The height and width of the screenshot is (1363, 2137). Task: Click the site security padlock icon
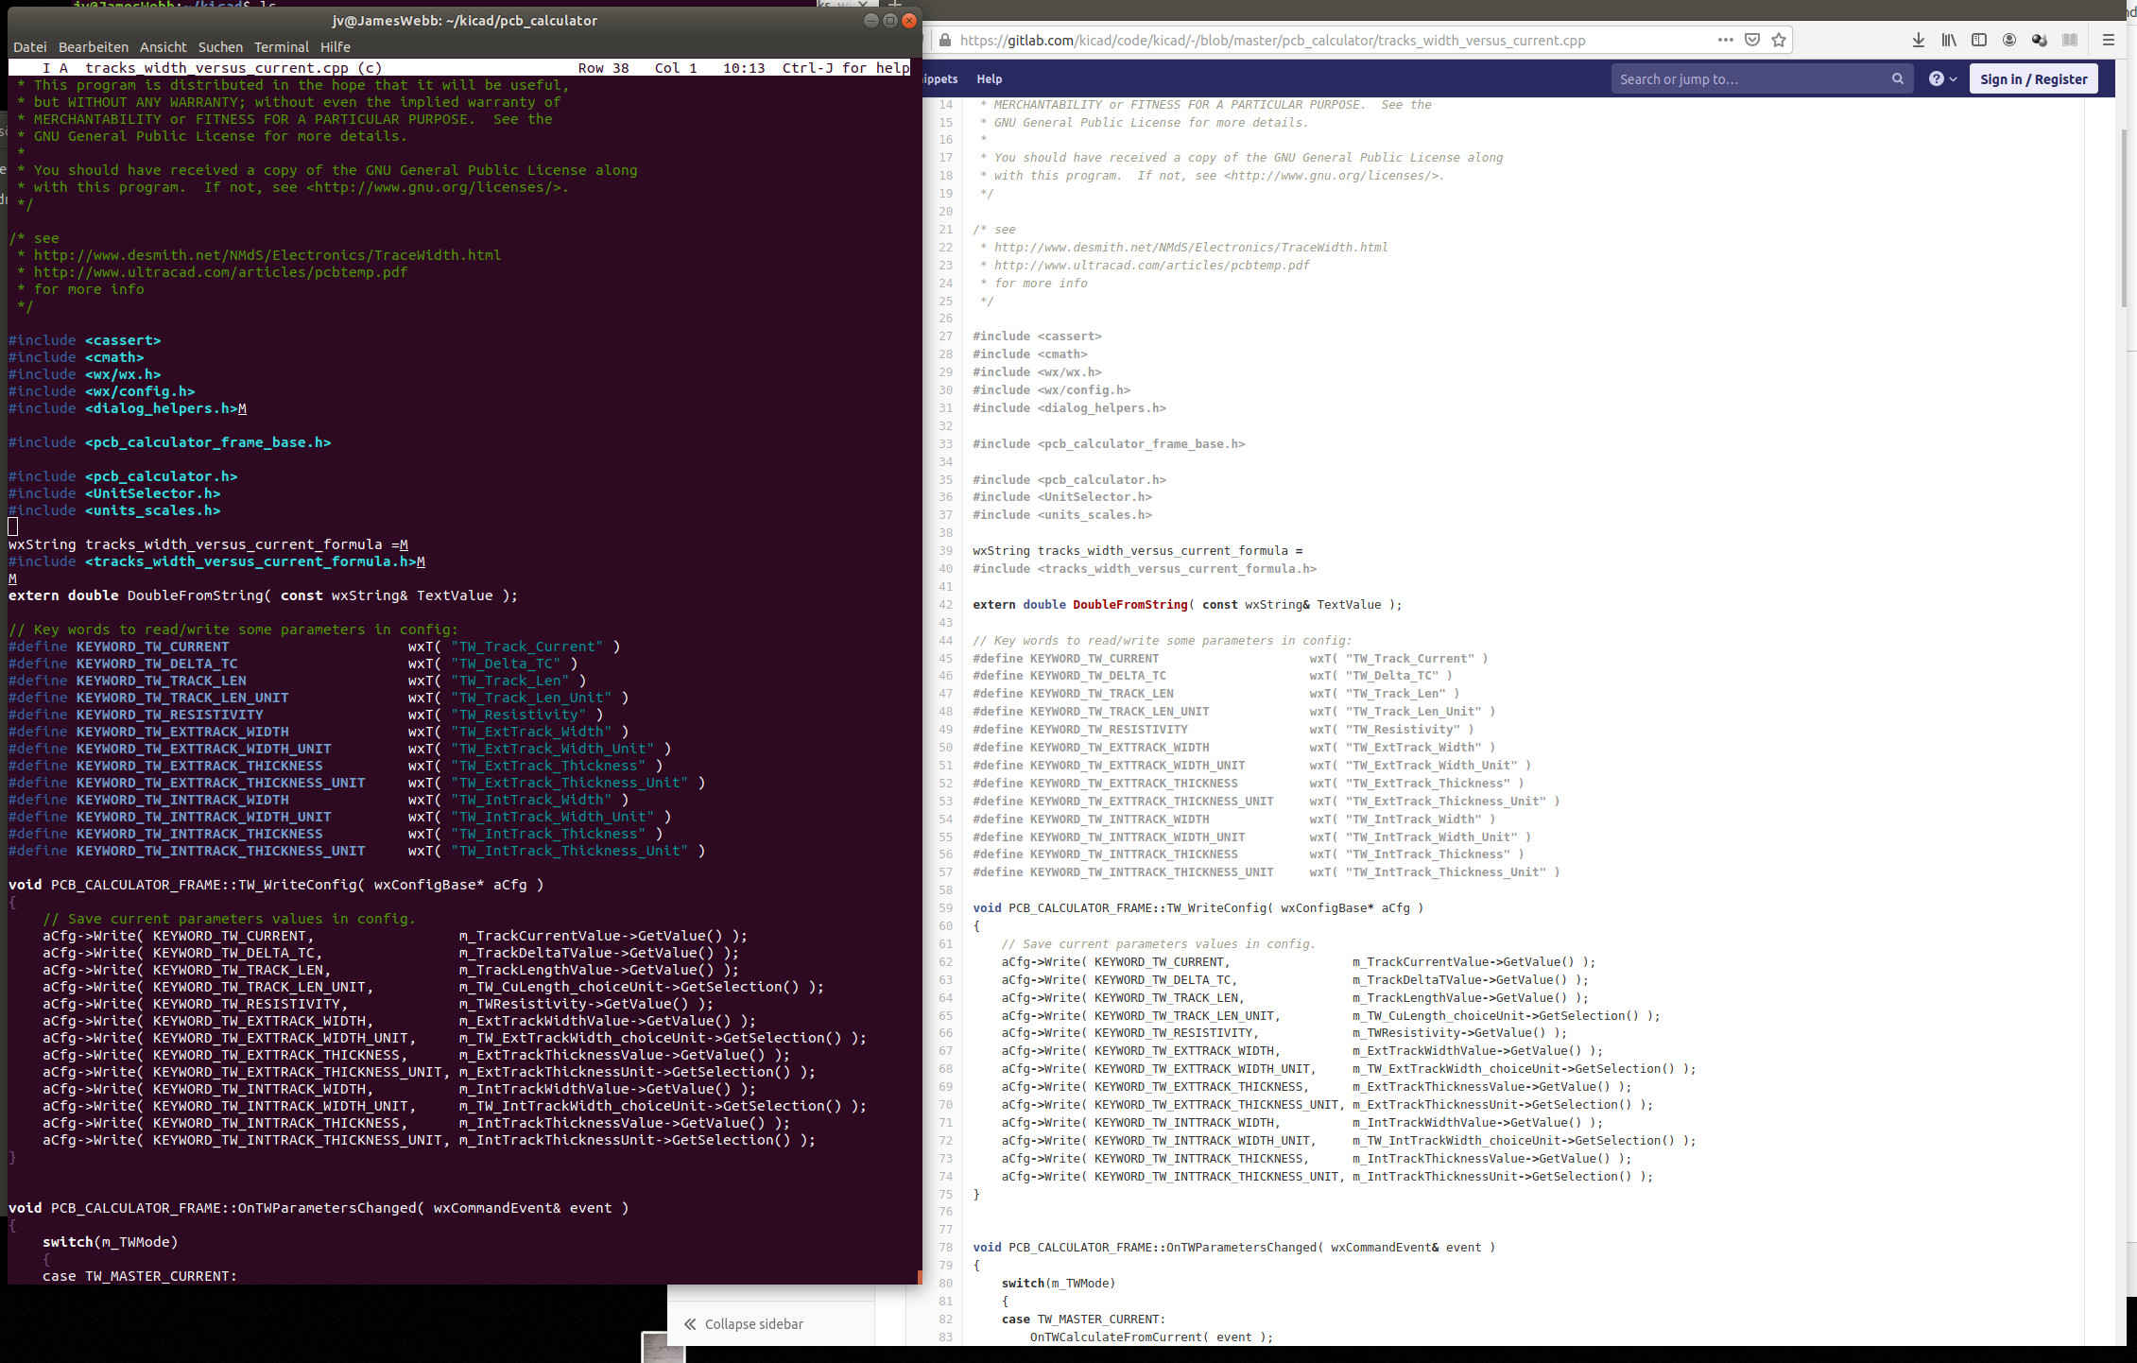click(x=944, y=40)
